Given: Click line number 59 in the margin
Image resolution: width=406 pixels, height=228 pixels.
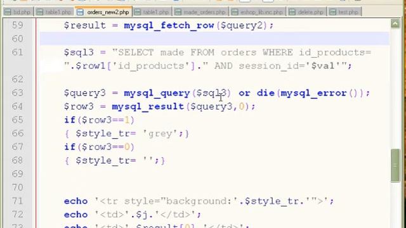Looking at the screenshot, I should (x=17, y=25).
